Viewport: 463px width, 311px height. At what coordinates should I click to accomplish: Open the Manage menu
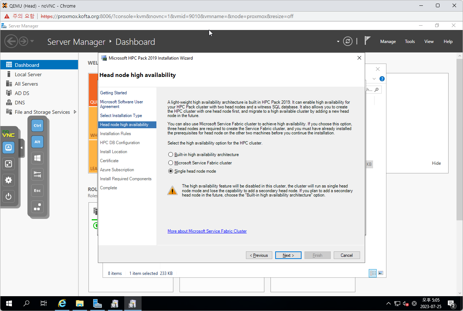[x=388, y=42]
